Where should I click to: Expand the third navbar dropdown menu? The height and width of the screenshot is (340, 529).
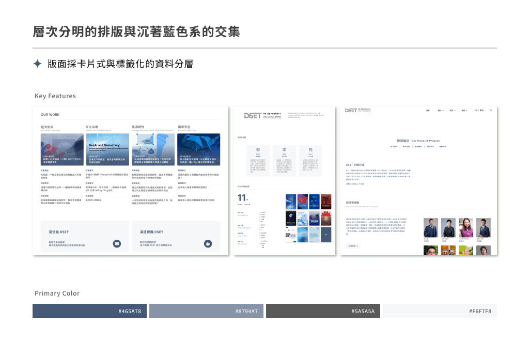(x=452, y=111)
